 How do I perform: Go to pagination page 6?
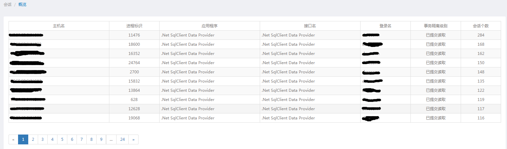tap(72, 139)
